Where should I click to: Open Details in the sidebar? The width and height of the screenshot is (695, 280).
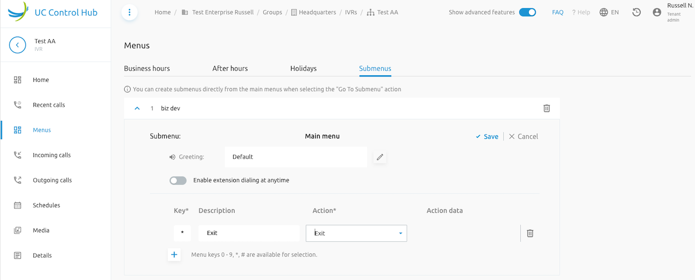(42, 256)
